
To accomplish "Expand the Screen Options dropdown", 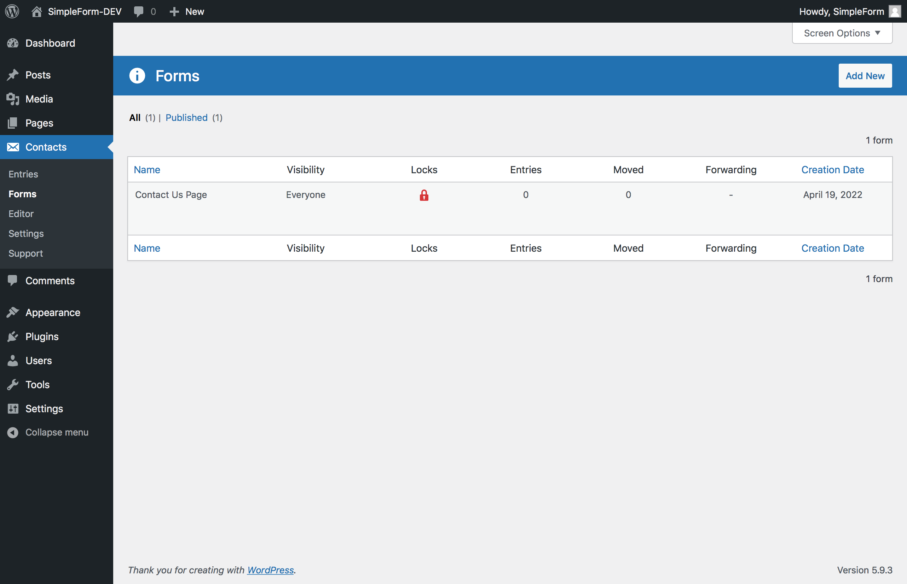I will 842,33.
